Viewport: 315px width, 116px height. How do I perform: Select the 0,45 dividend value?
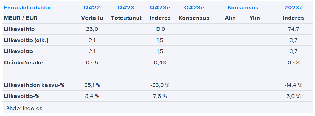click(x=92, y=63)
